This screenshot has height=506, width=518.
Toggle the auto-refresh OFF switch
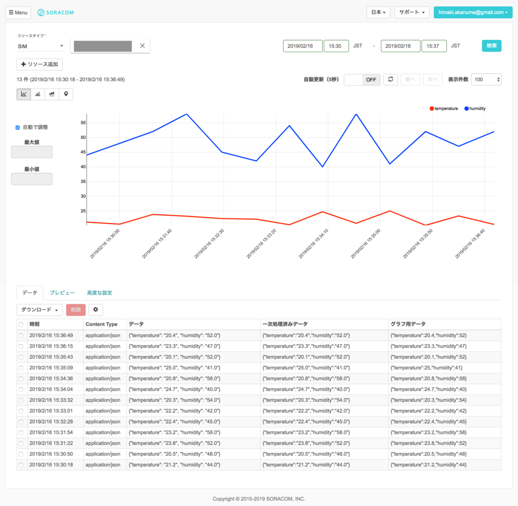[x=362, y=79]
